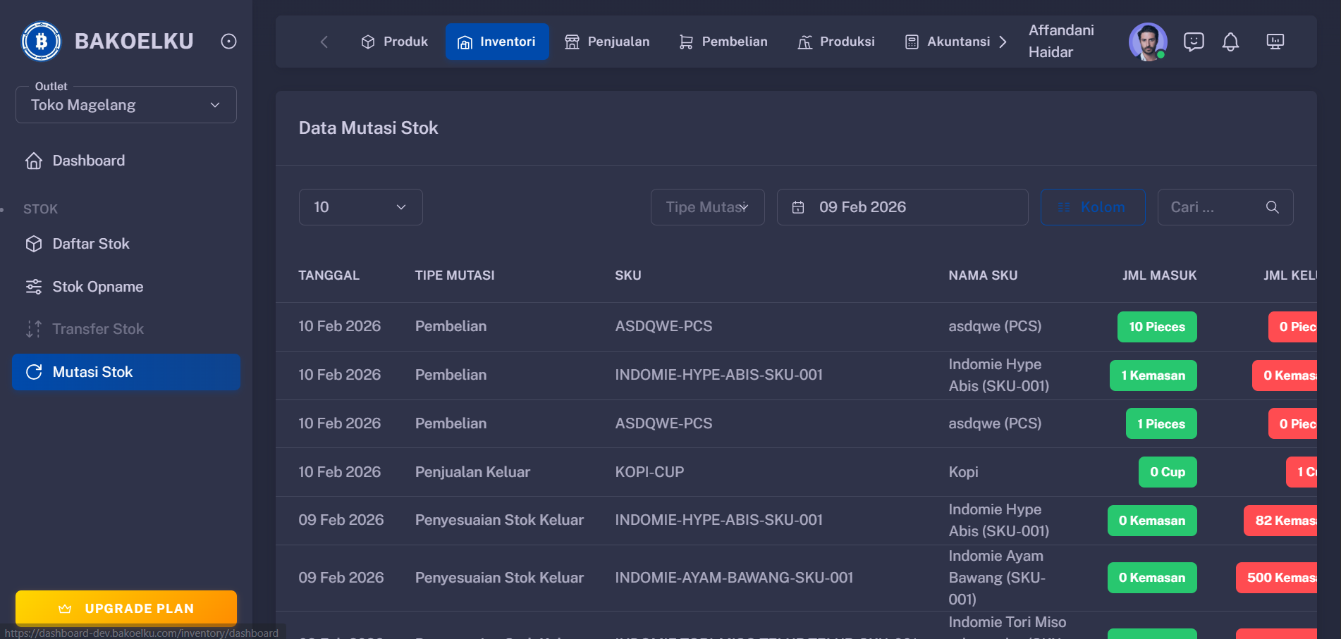This screenshot has width=1341, height=639.
Task: Click the monitor icon in top bar
Action: (x=1275, y=42)
